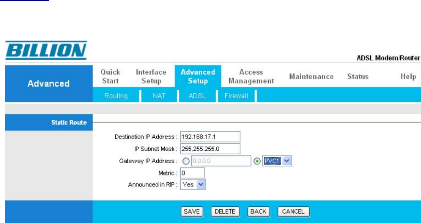The image size is (421, 223).
Task: Open the Status tab
Action: (x=358, y=77)
